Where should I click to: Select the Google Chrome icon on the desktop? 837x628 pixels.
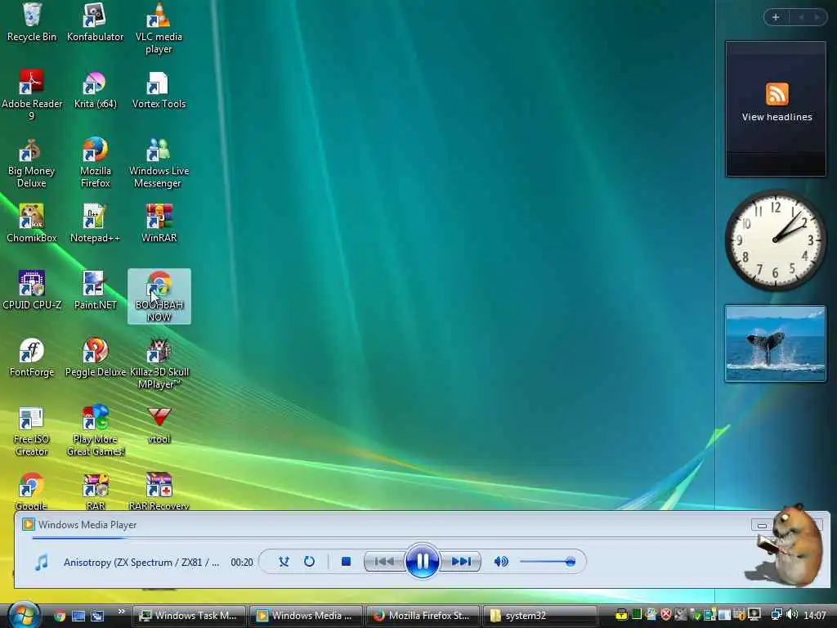[32, 491]
